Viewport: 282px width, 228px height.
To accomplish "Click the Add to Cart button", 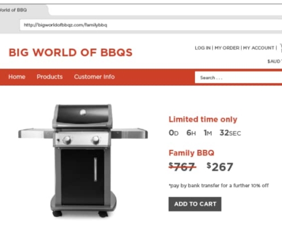I will 195,204.
